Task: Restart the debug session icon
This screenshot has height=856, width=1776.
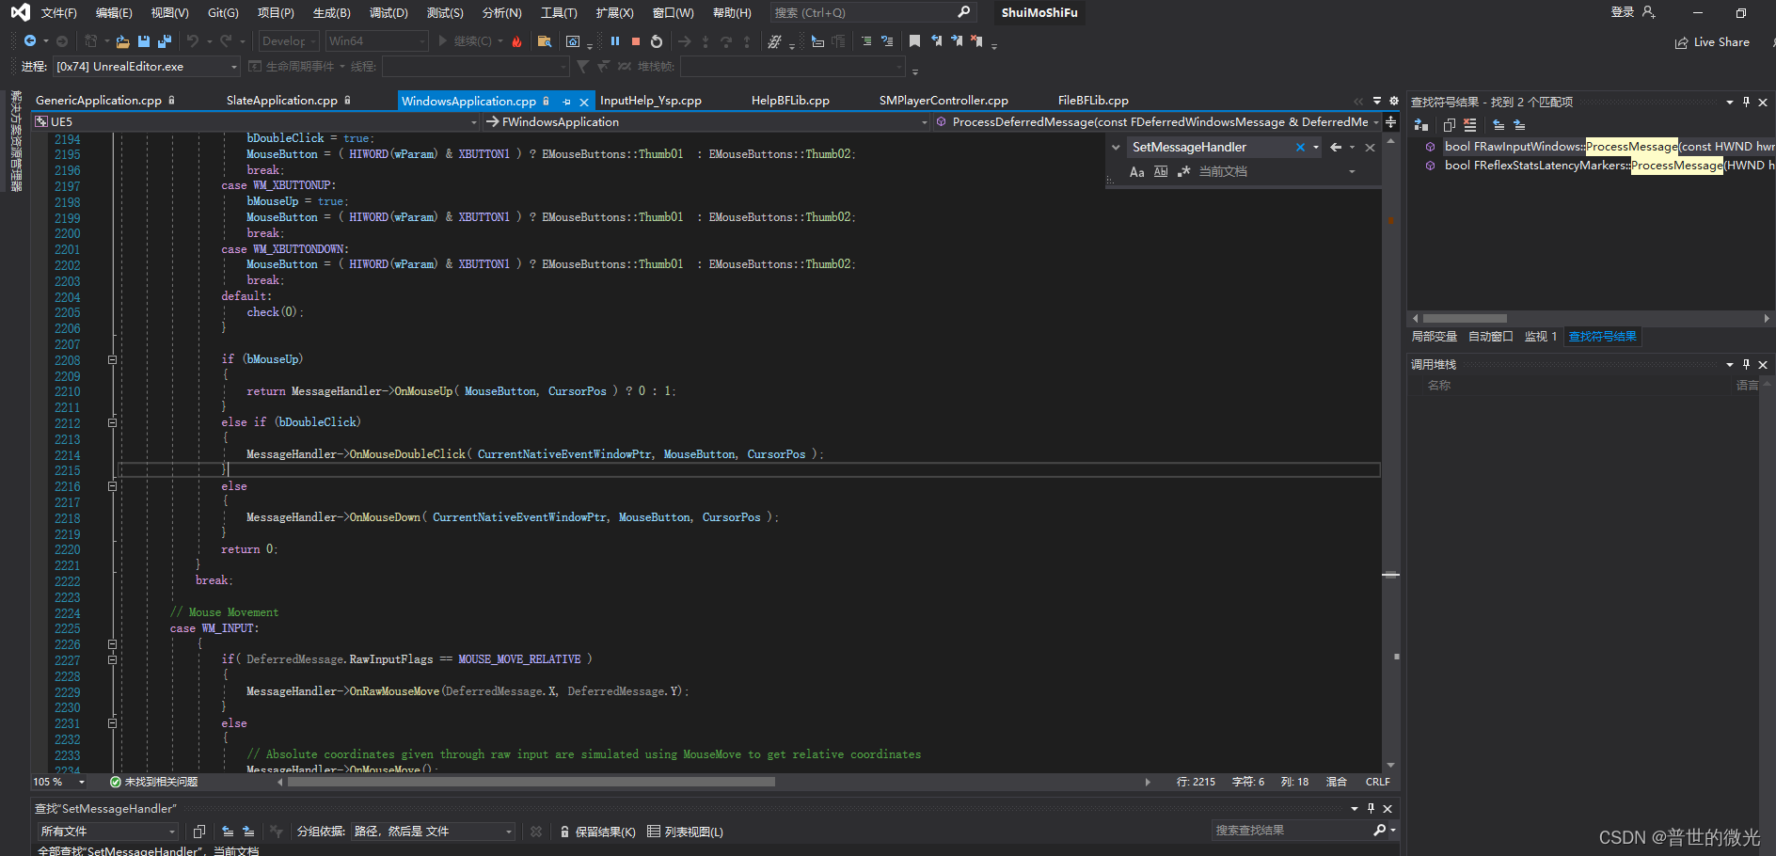Action: [x=656, y=41]
